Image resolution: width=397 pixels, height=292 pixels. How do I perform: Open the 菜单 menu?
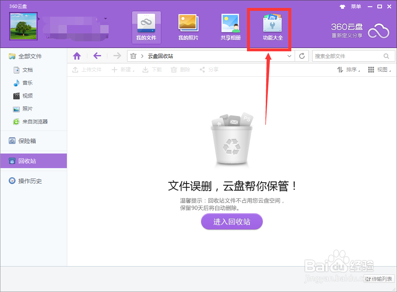pyautogui.click(x=356, y=7)
